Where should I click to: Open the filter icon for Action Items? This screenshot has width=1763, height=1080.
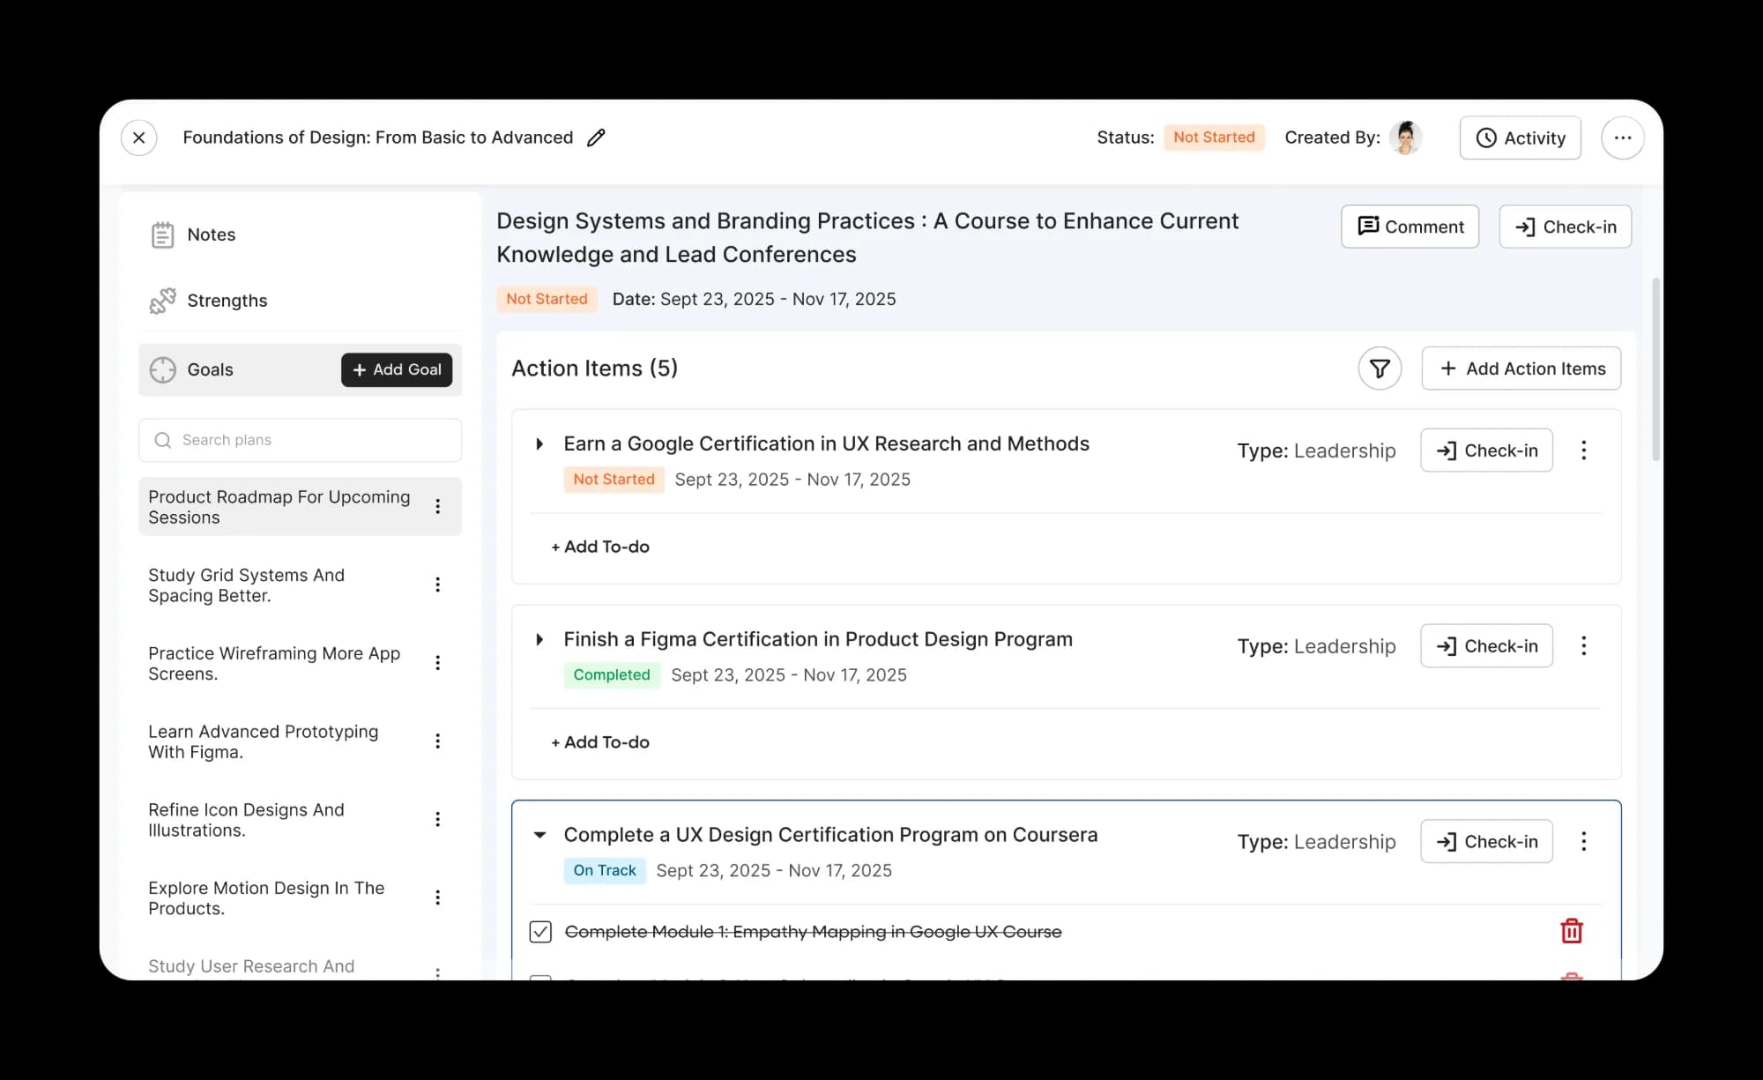(x=1380, y=369)
